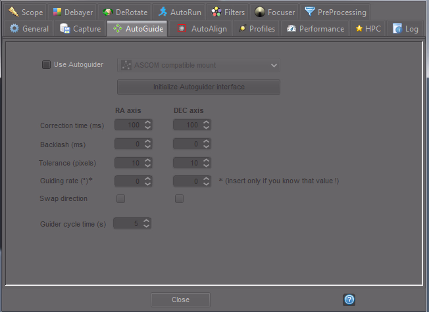Click the Capture tab icon
Viewport: 429px width, 312px height.
click(x=65, y=29)
